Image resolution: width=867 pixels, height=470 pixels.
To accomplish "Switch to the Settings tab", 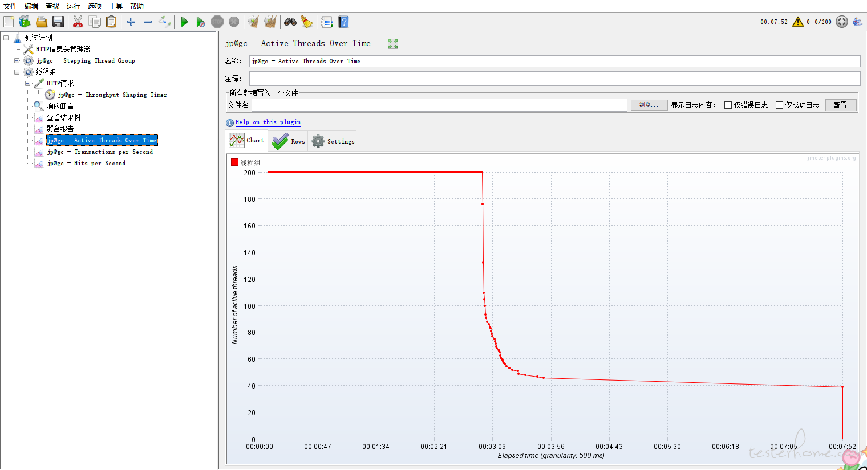I will point(333,141).
